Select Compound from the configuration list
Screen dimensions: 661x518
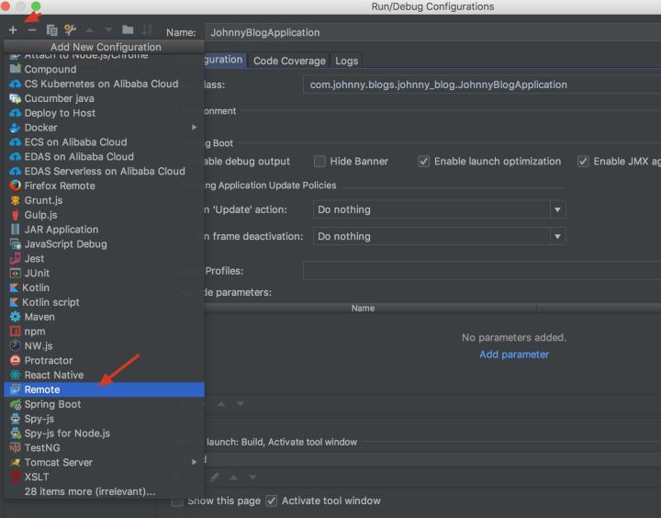pyautogui.click(x=104, y=69)
